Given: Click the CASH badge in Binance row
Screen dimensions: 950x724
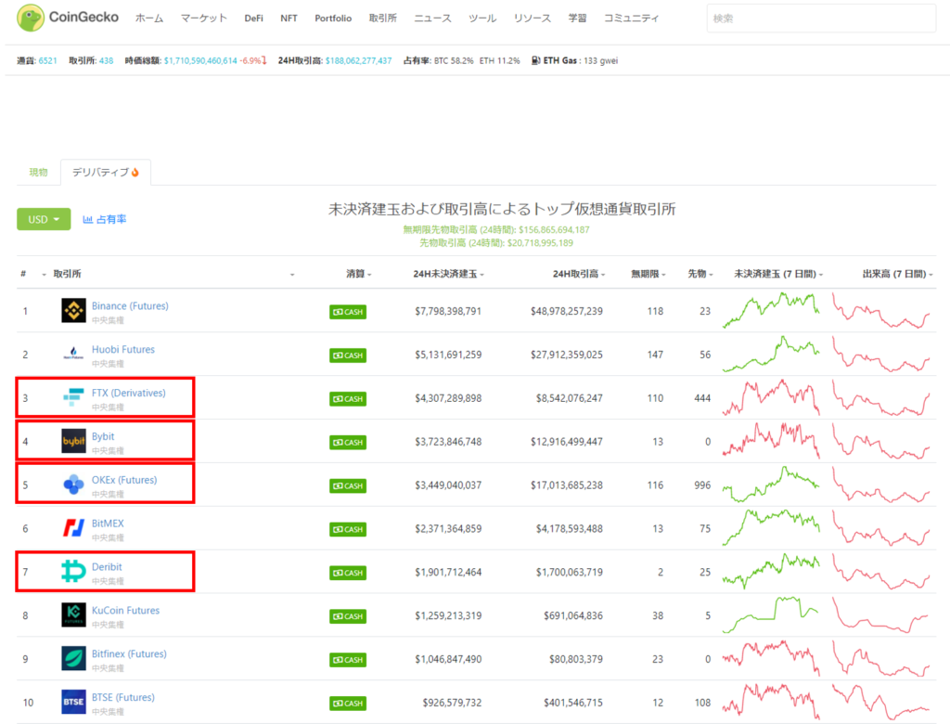Looking at the screenshot, I should (348, 312).
